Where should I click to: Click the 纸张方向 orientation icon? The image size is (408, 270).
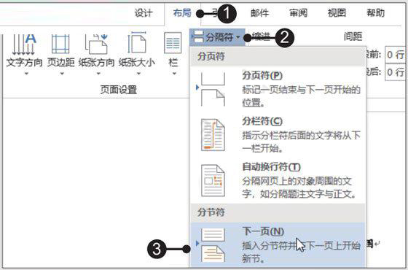[96, 44]
